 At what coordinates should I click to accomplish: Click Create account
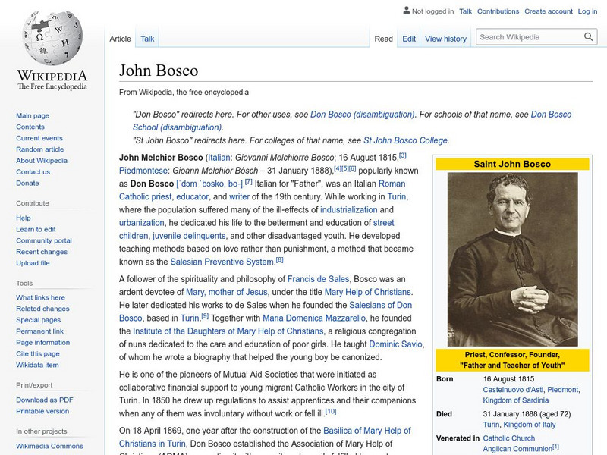(x=548, y=11)
